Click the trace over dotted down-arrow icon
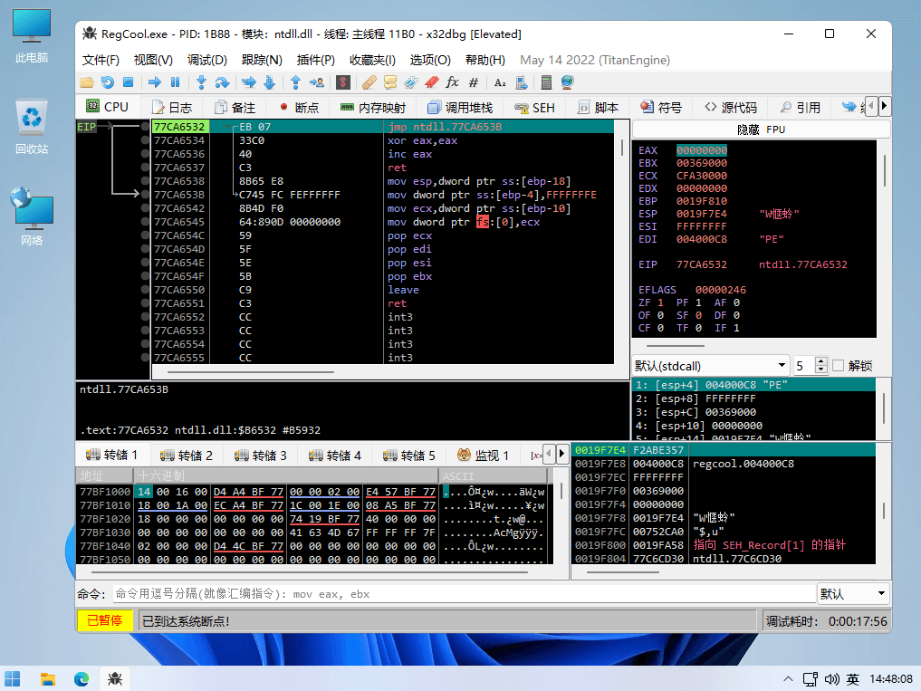The image size is (921, 691). (x=270, y=82)
